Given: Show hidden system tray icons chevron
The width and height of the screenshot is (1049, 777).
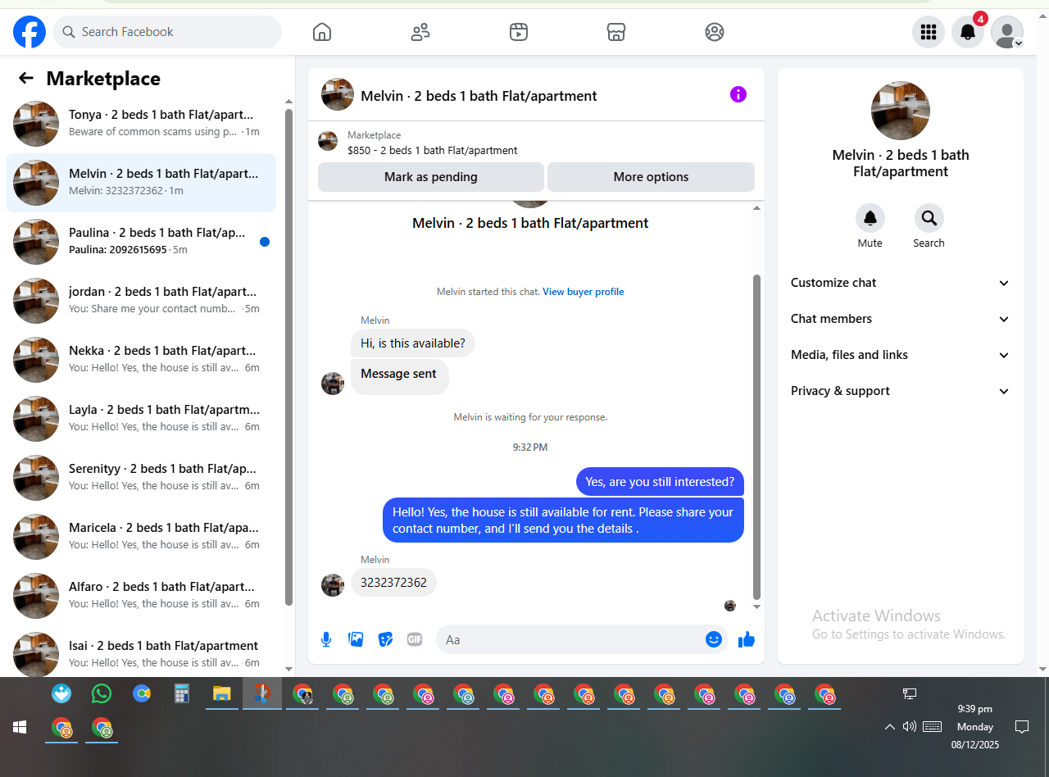Looking at the screenshot, I should click(889, 726).
